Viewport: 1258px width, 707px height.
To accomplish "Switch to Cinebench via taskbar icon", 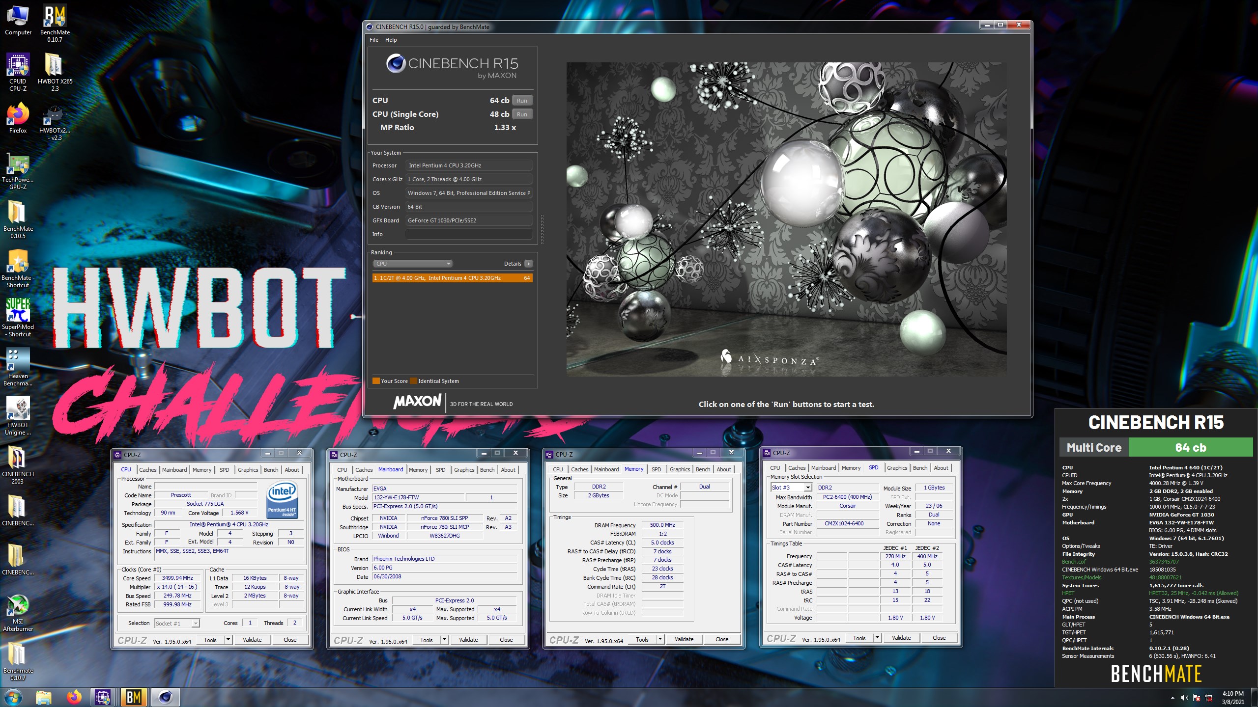I will click(165, 697).
